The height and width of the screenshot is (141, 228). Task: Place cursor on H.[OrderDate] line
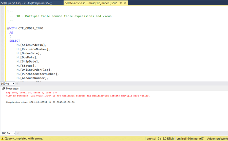click(x=29, y=53)
